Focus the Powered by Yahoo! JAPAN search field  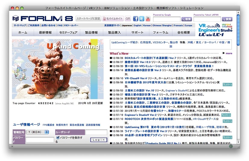(207, 19)
